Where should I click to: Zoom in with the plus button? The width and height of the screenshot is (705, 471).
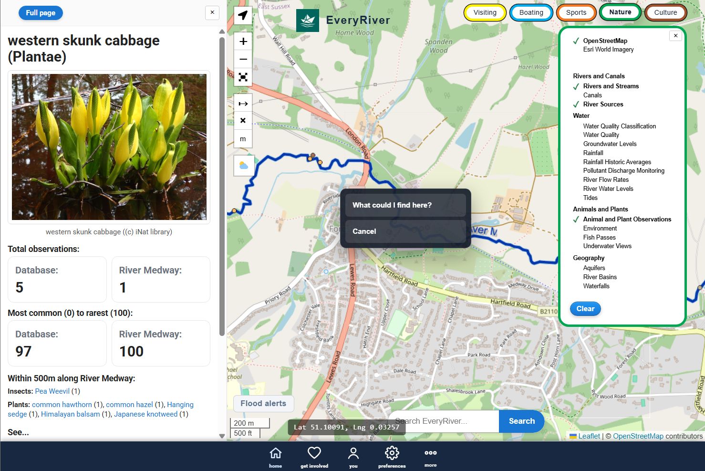click(243, 42)
